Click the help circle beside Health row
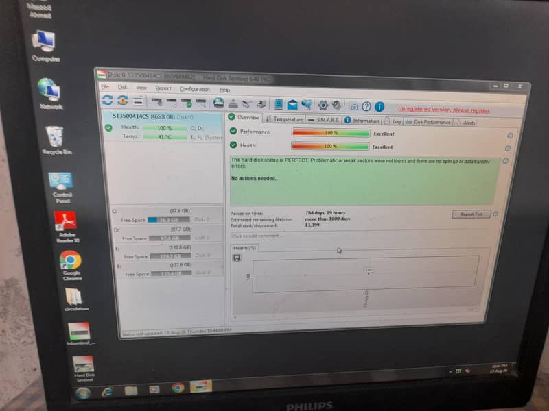The image size is (549, 411). [508, 149]
